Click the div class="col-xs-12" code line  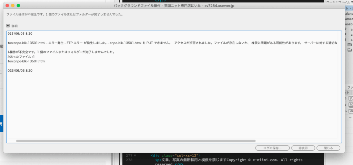175,155
